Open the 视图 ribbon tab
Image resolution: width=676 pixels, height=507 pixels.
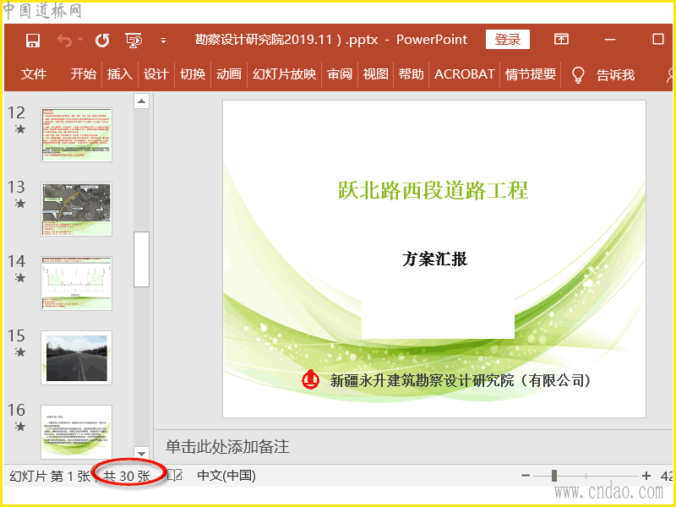375,74
